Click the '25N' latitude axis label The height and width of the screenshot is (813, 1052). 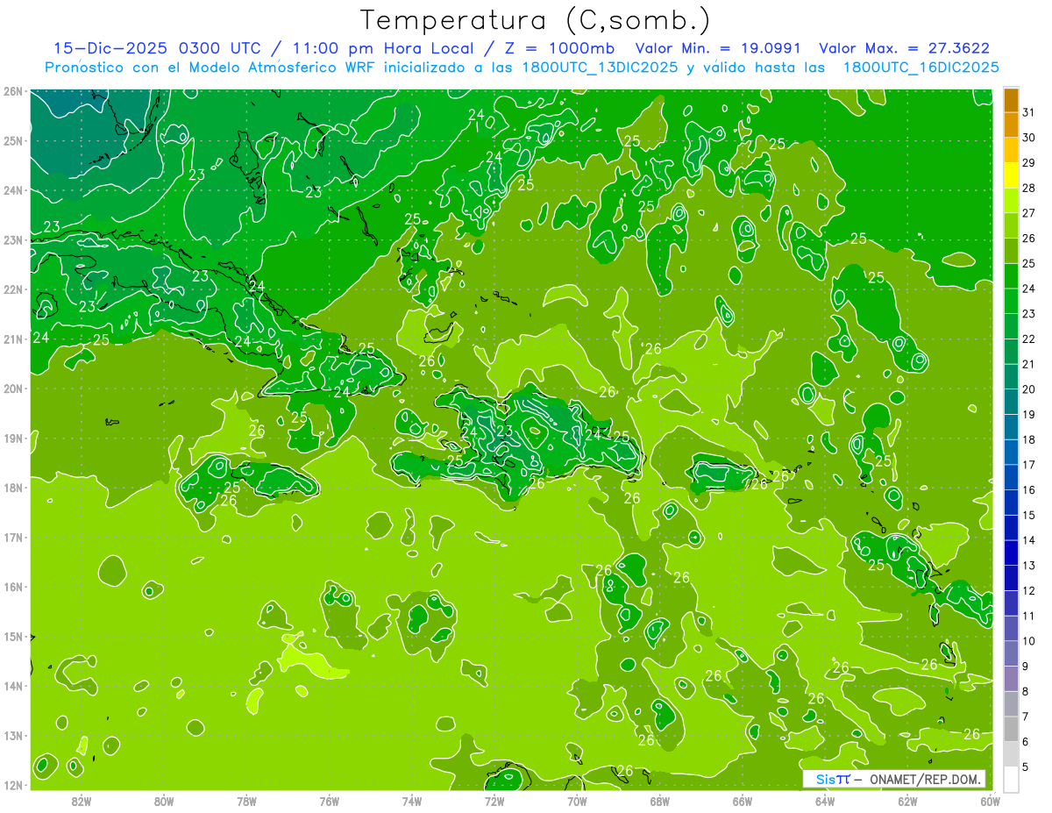[x=11, y=140]
